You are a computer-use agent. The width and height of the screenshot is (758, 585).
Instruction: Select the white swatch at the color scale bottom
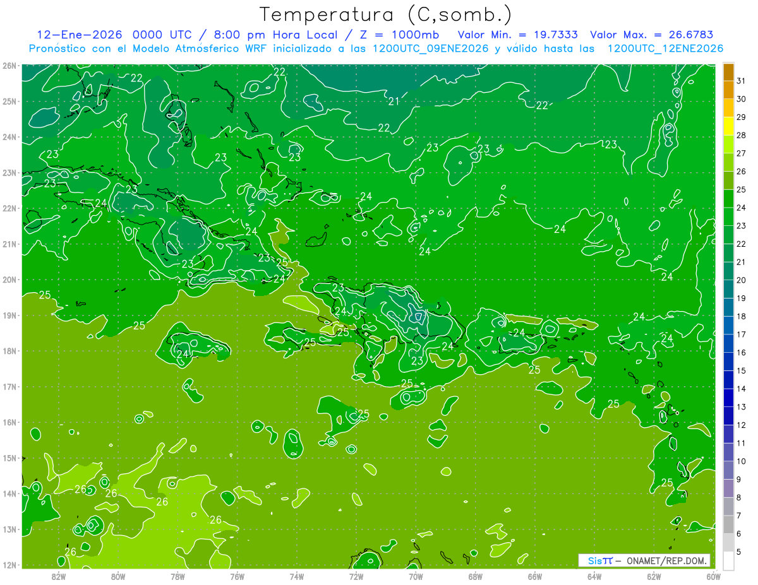(728, 560)
